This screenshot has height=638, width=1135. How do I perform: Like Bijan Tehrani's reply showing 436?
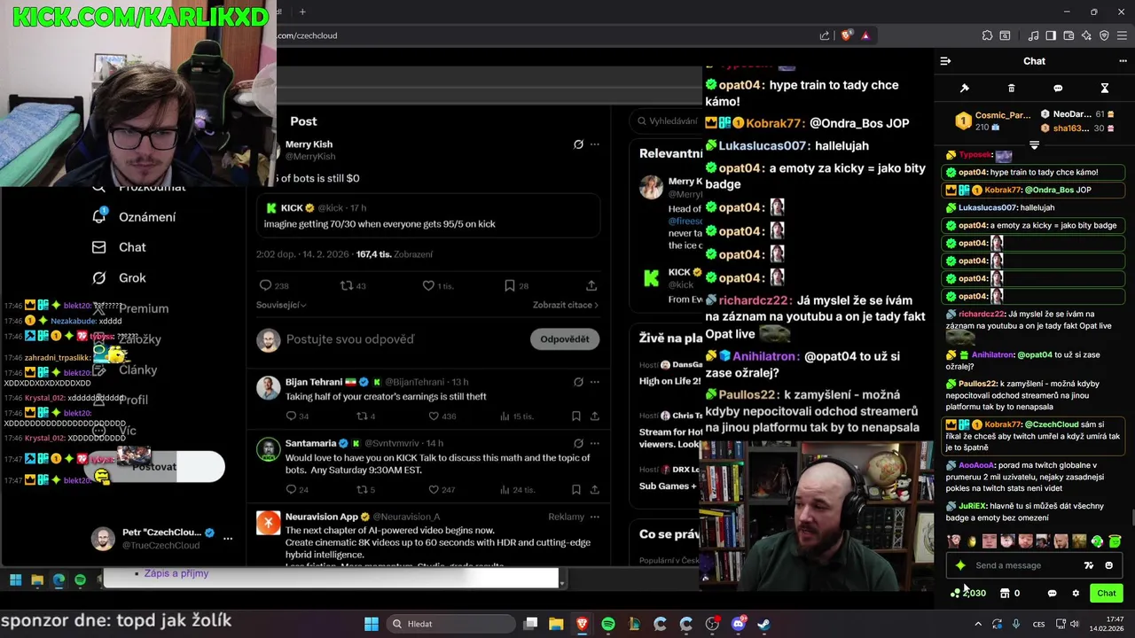[444, 416]
